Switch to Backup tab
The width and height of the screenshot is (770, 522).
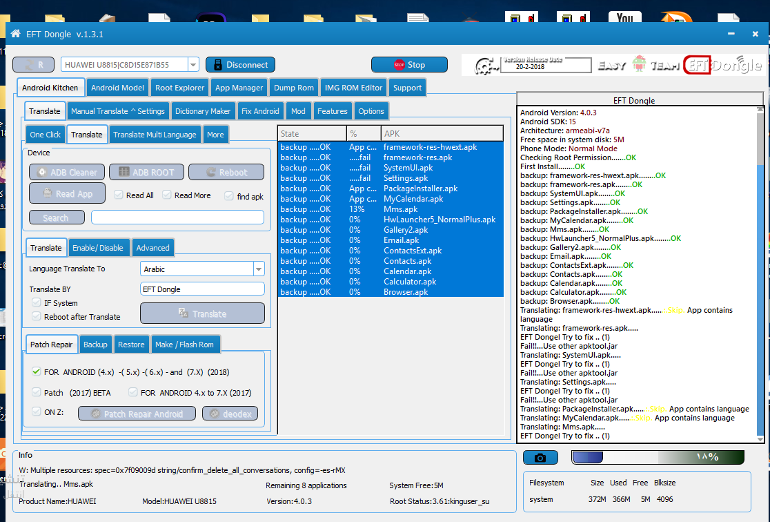pos(95,345)
